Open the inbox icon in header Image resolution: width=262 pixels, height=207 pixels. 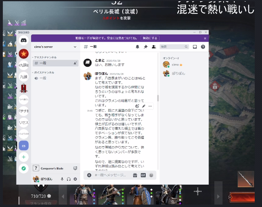pos(195,47)
